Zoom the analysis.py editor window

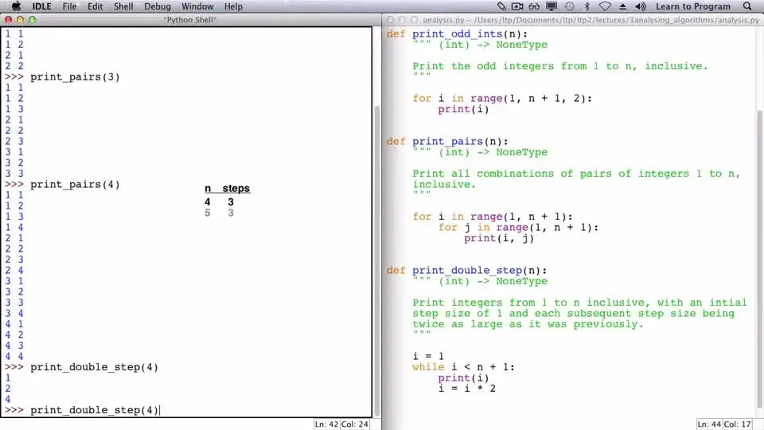[x=414, y=20]
